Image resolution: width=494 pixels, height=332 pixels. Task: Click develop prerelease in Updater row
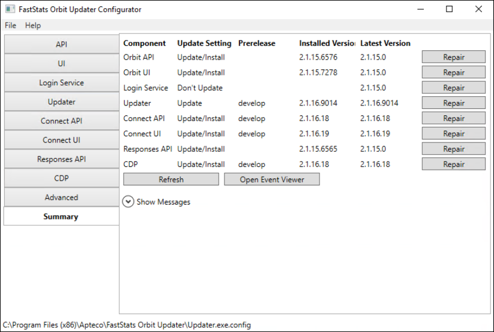tap(252, 103)
